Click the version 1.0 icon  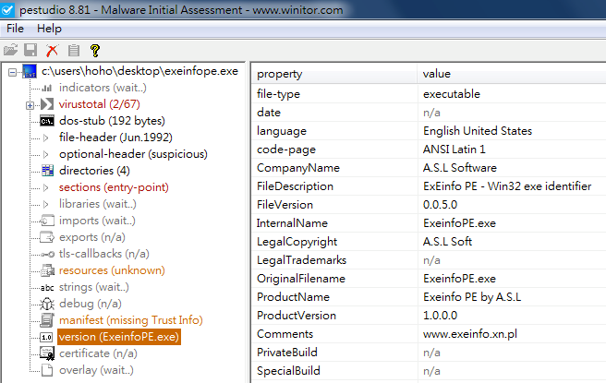47,337
